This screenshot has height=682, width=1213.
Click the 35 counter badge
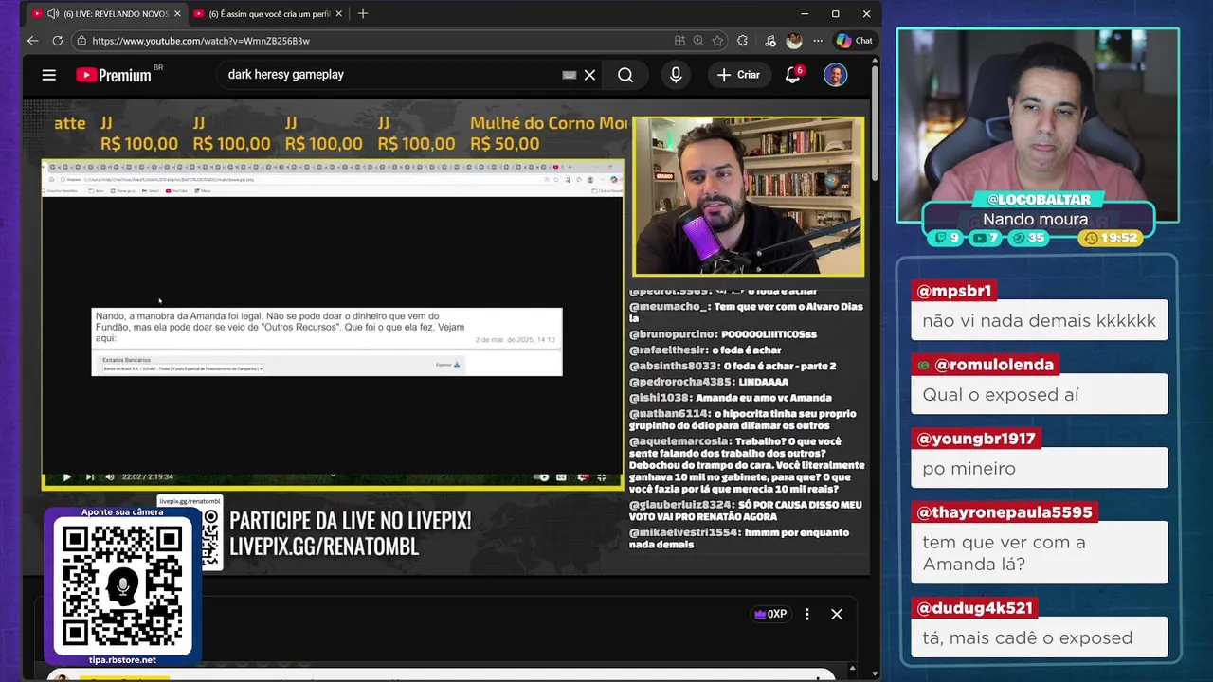[x=1027, y=238]
